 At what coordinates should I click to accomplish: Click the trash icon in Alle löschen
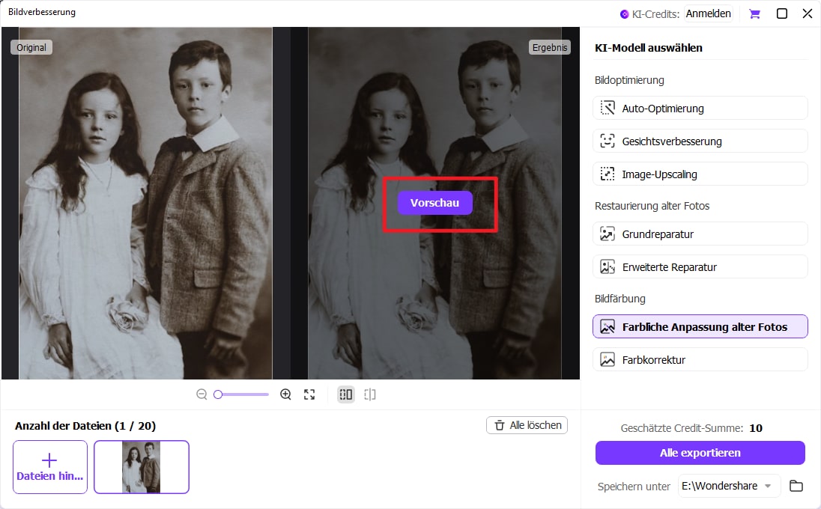500,425
